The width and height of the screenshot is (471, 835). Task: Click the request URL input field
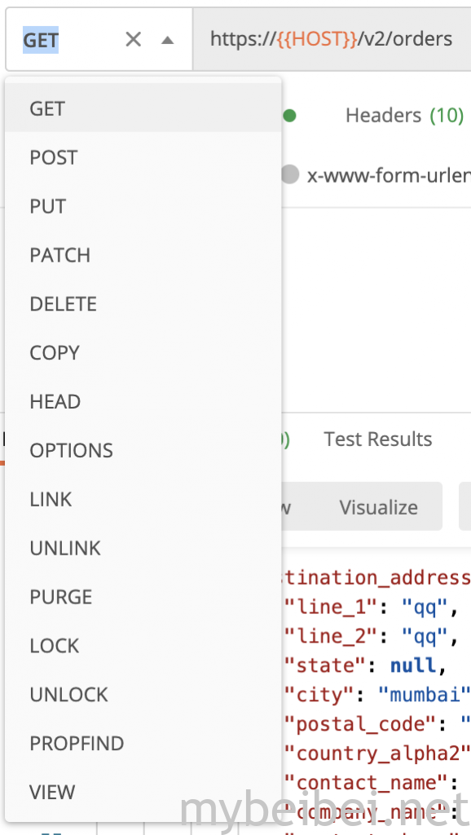pyautogui.click(x=332, y=39)
